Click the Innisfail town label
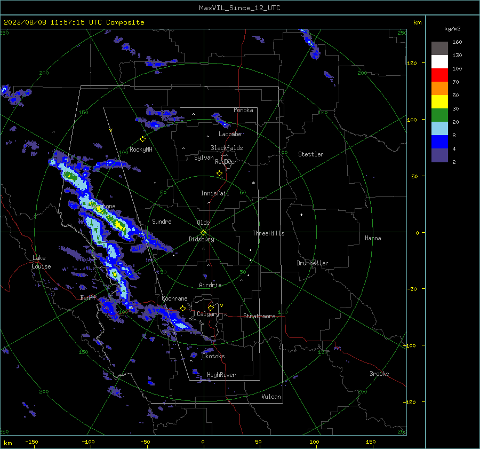Viewport: 480px width, 449px height. click(215, 193)
